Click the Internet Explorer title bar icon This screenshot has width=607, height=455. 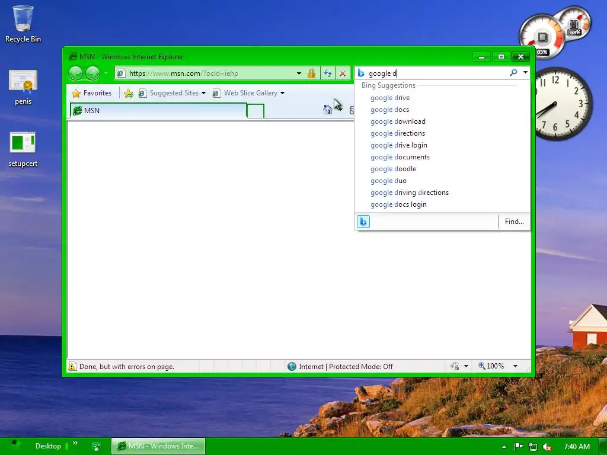[x=72, y=57]
